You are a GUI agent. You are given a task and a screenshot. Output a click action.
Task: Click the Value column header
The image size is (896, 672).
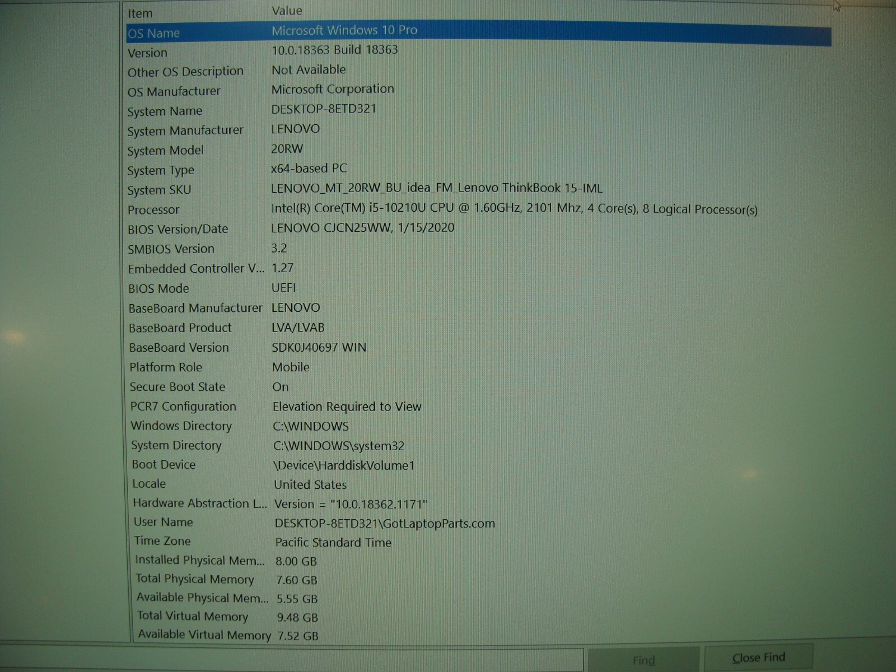(x=287, y=11)
